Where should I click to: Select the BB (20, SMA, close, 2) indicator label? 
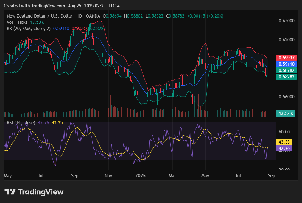pos(29,29)
